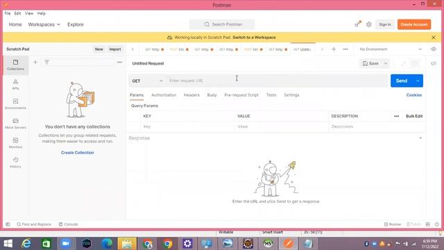The height and width of the screenshot is (250, 444).
Task: Click Bulk Edit for query params
Action: point(414,116)
